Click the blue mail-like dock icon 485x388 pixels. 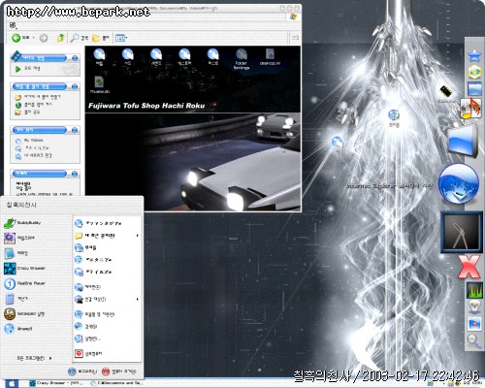(x=474, y=324)
